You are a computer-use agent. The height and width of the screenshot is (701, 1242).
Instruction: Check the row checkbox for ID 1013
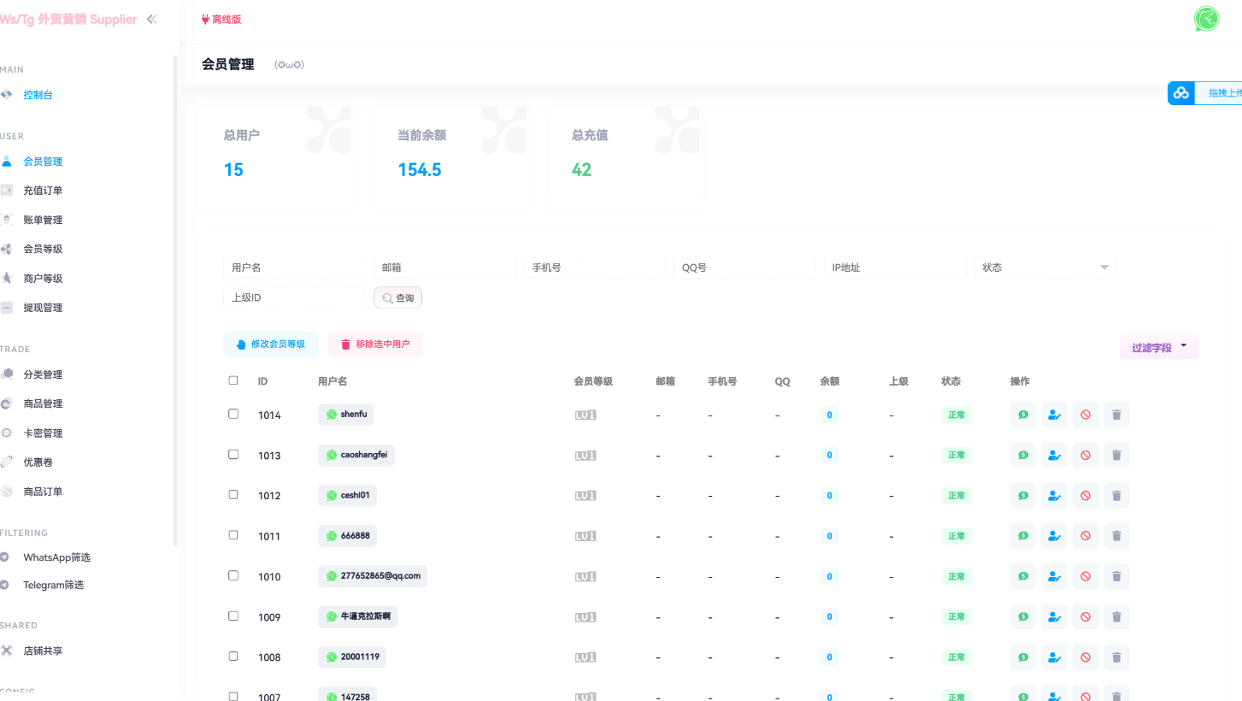pyautogui.click(x=233, y=454)
